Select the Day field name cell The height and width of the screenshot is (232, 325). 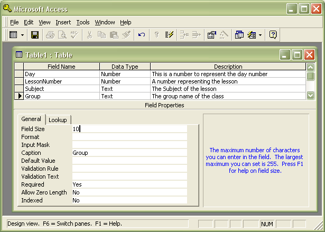point(61,74)
